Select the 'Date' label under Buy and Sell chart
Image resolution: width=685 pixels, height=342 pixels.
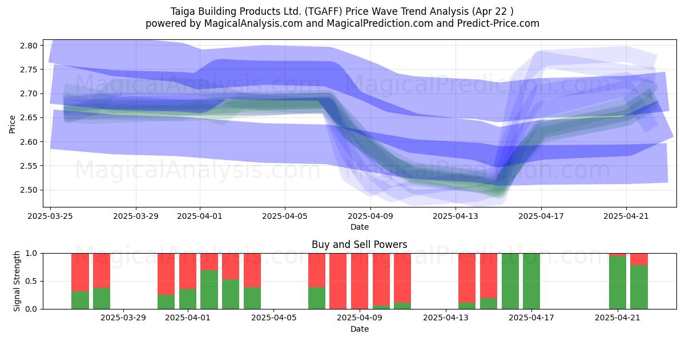360,329
